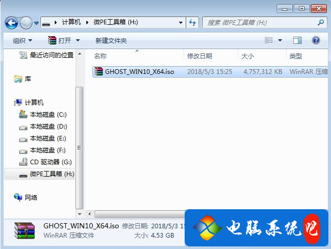Click the 计算机 monitor icon in sidebar
This screenshot has height=249, width=331.
18,102
